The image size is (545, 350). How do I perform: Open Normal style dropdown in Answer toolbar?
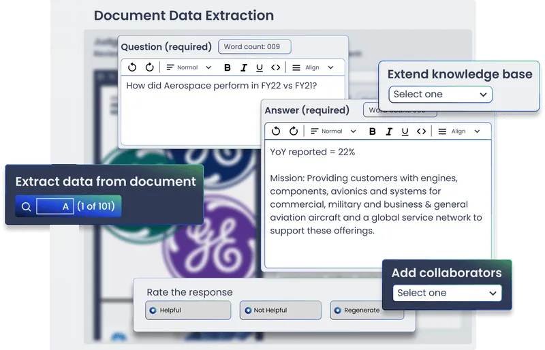(x=334, y=131)
